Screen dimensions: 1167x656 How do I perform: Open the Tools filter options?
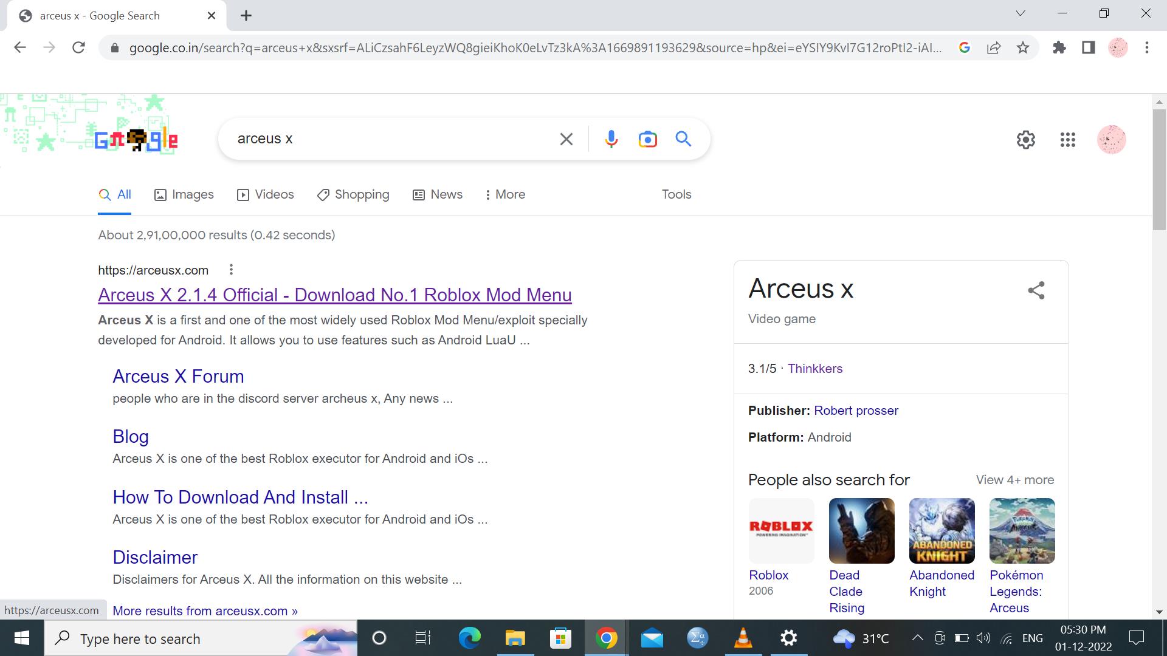(676, 194)
